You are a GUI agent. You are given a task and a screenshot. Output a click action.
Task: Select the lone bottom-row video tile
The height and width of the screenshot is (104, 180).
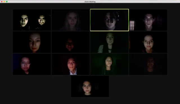[x=90, y=86]
